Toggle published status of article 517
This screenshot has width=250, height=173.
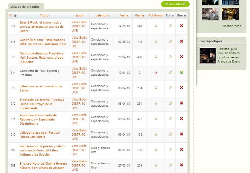click(156, 26)
